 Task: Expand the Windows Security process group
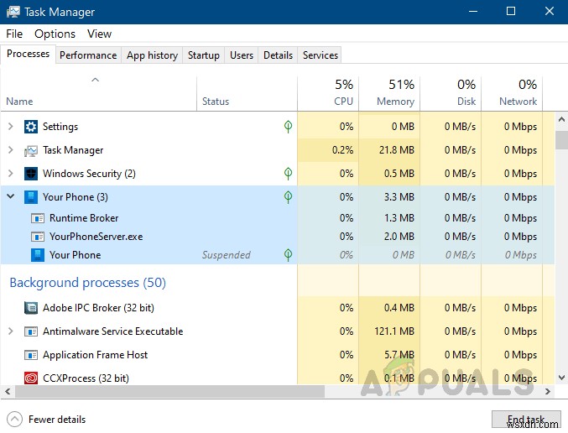(10, 174)
